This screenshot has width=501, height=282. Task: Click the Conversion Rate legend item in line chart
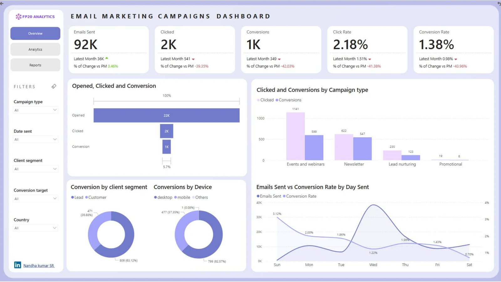[300, 196]
